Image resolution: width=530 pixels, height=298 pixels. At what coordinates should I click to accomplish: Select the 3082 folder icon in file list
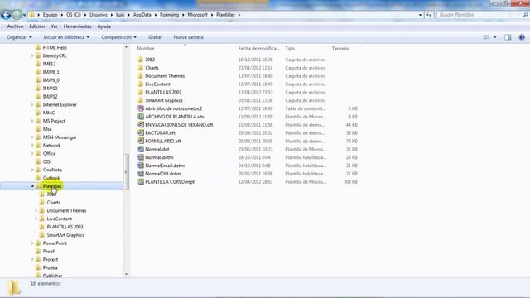(141, 60)
